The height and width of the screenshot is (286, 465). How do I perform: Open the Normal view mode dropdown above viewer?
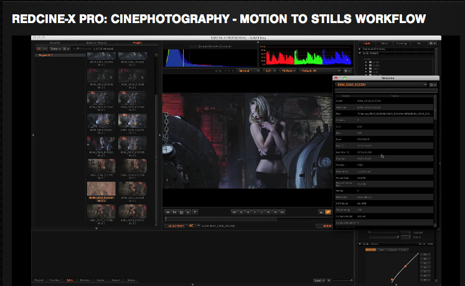(249, 71)
